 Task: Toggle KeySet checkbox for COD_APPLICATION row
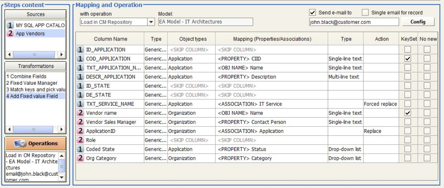[408, 59]
